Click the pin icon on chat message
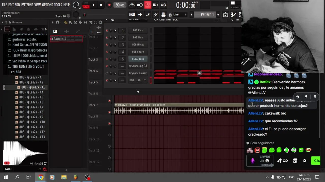 pyautogui.click(x=306, y=97)
